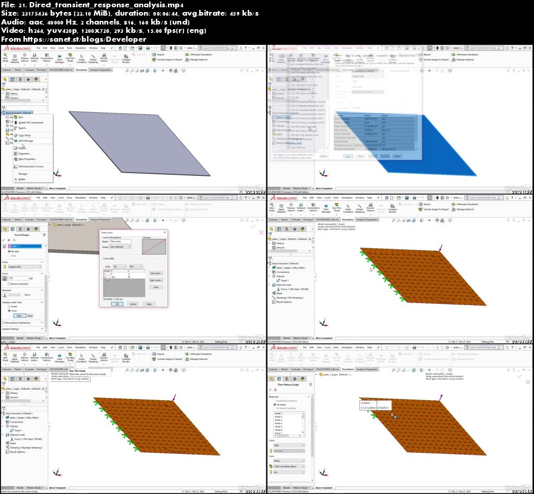Viewport: 534px width, 494px height.
Task: Click Connections Advisor in context-menu frame
Action: coord(46,57)
